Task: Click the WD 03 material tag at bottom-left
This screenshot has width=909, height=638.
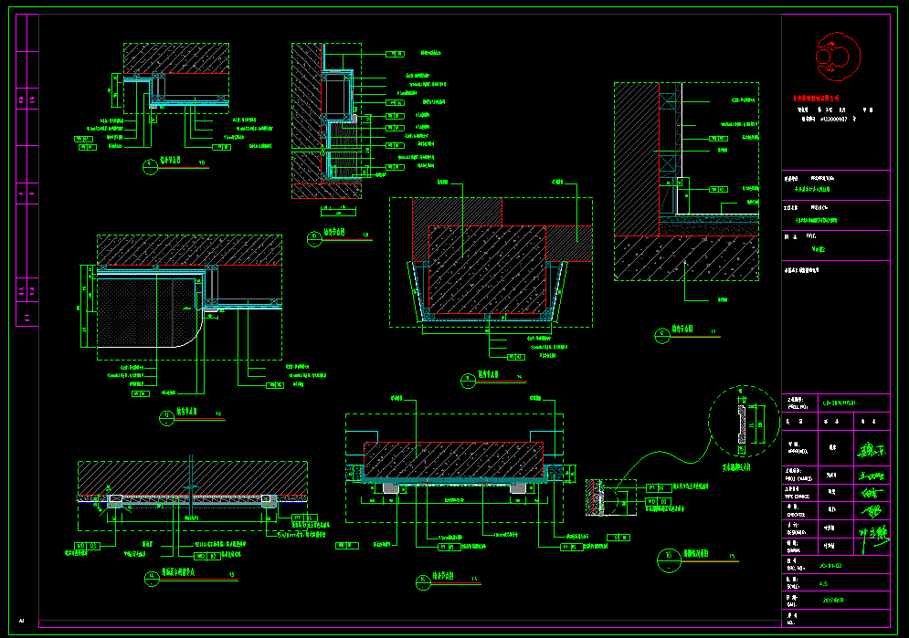Action: click(x=87, y=545)
